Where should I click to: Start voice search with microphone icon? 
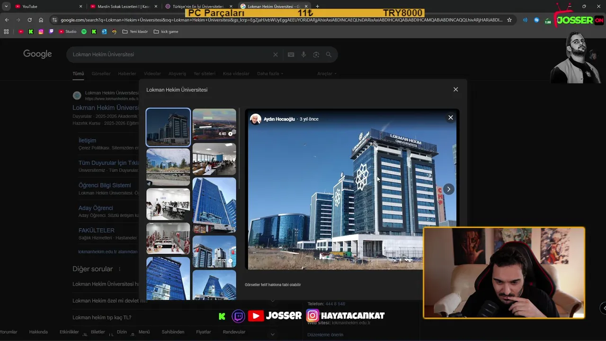[x=303, y=54]
